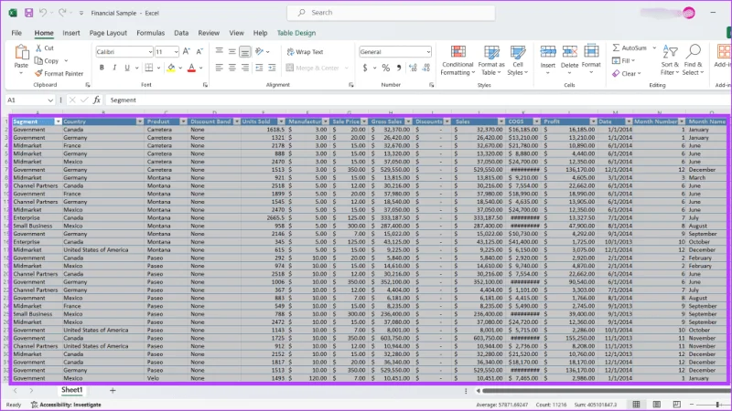Viewport: 732px width, 411px height.
Task: Click the Clear button
Action: pos(627,74)
